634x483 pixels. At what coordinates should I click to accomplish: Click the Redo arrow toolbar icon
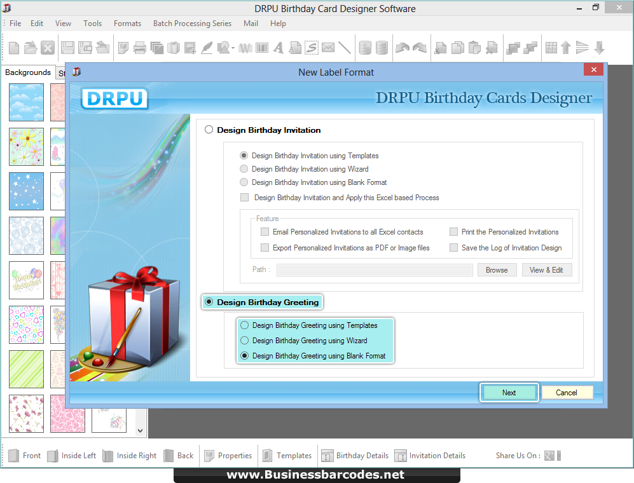click(x=420, y=48)
